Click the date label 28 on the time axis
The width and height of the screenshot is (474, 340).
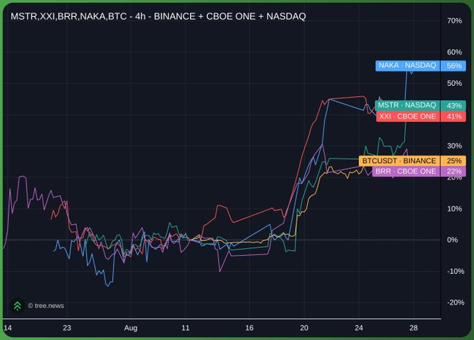(413, 328)
